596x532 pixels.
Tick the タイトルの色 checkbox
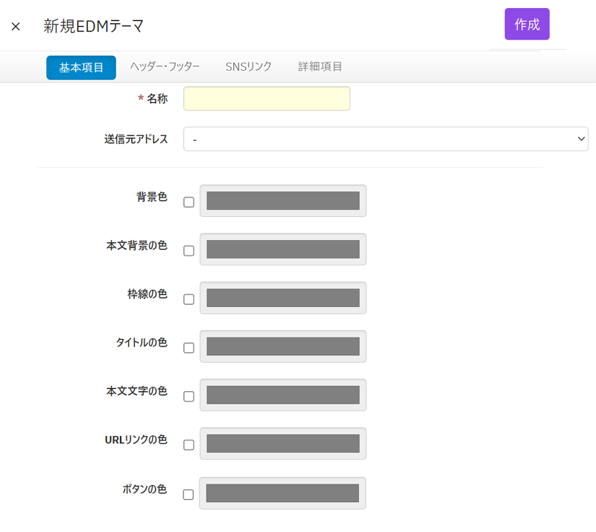pyautogui.click(x=188, y=347)
